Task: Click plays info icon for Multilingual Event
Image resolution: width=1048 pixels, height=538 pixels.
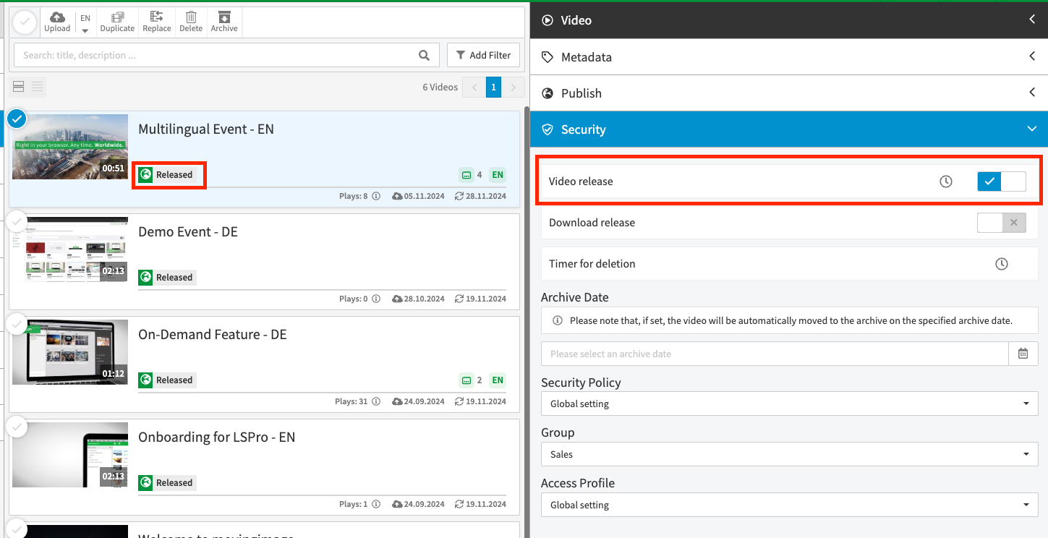Action: tap(376, 196)
